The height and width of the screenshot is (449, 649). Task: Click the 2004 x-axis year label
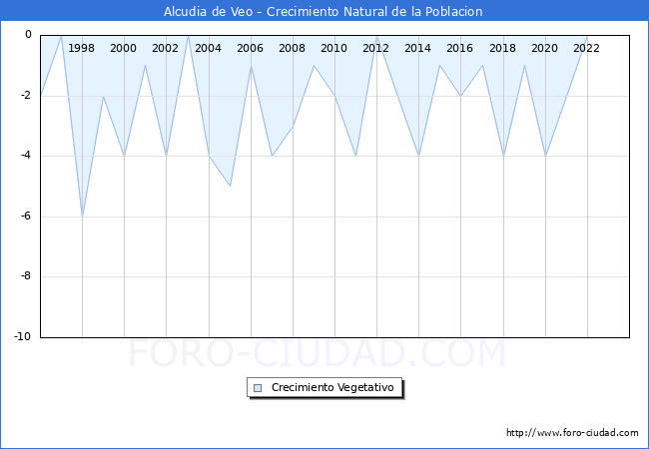point(208,48)
